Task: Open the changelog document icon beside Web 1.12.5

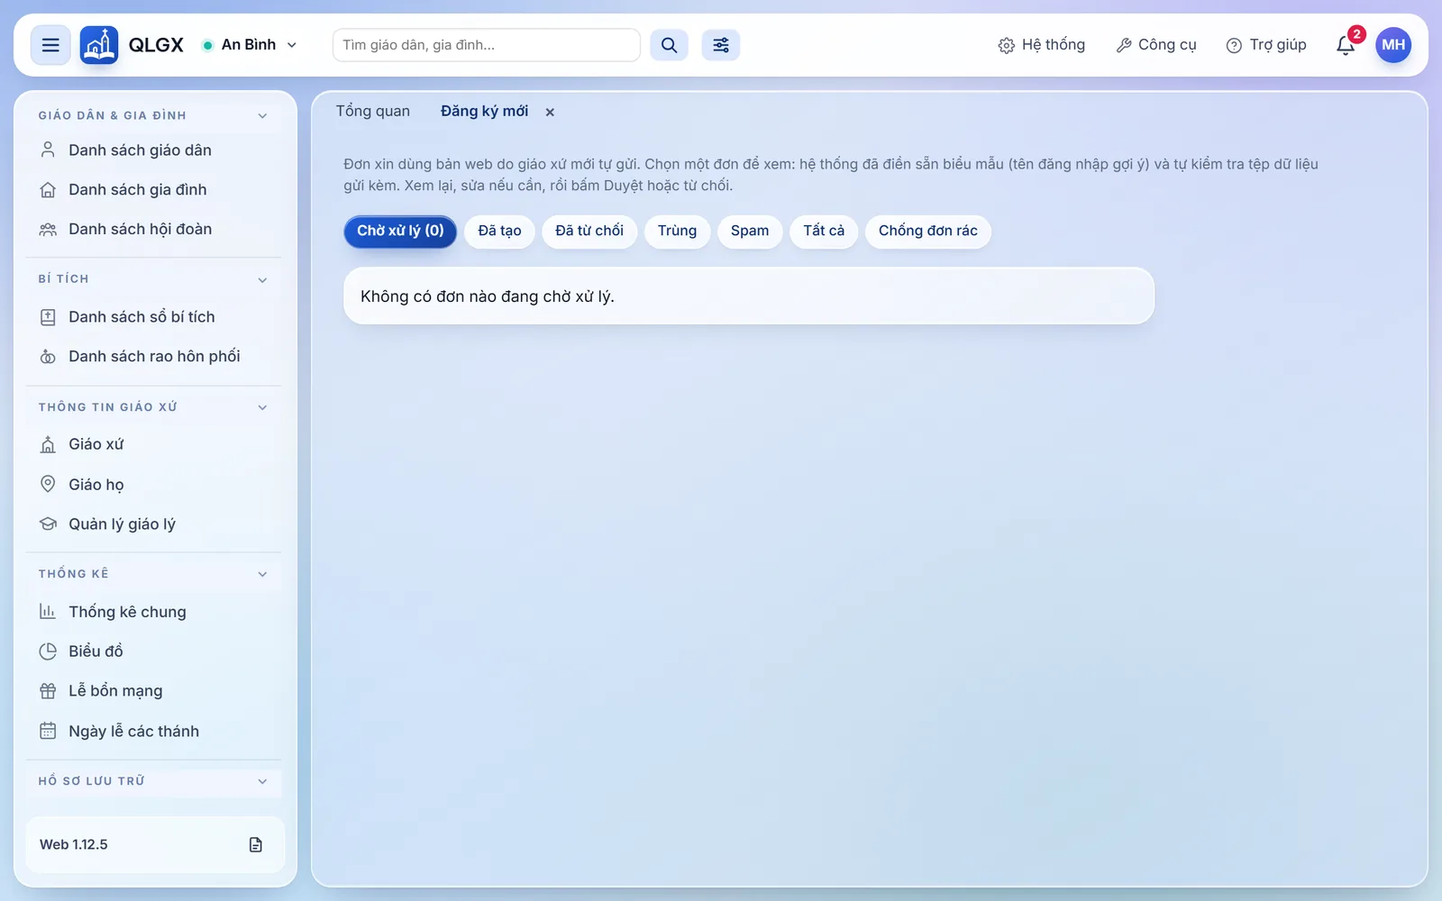Action: click(x=256, y=844)
